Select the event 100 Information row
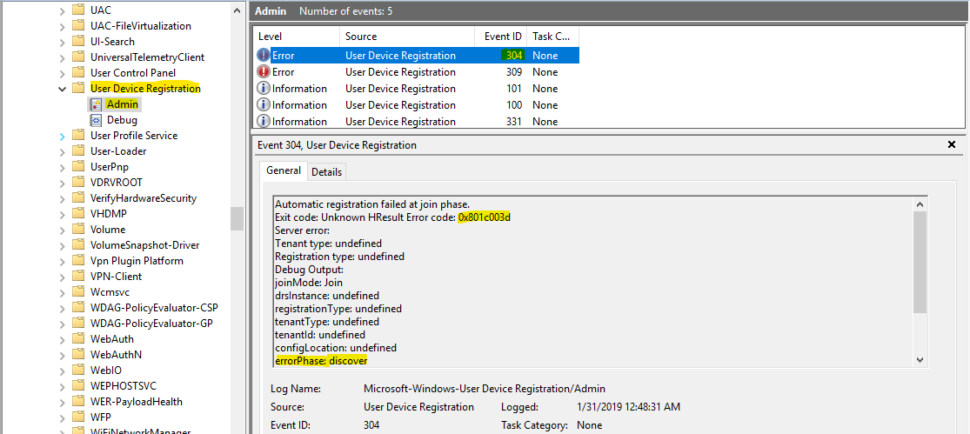The image size is (970, 434). tap(400, 105)
